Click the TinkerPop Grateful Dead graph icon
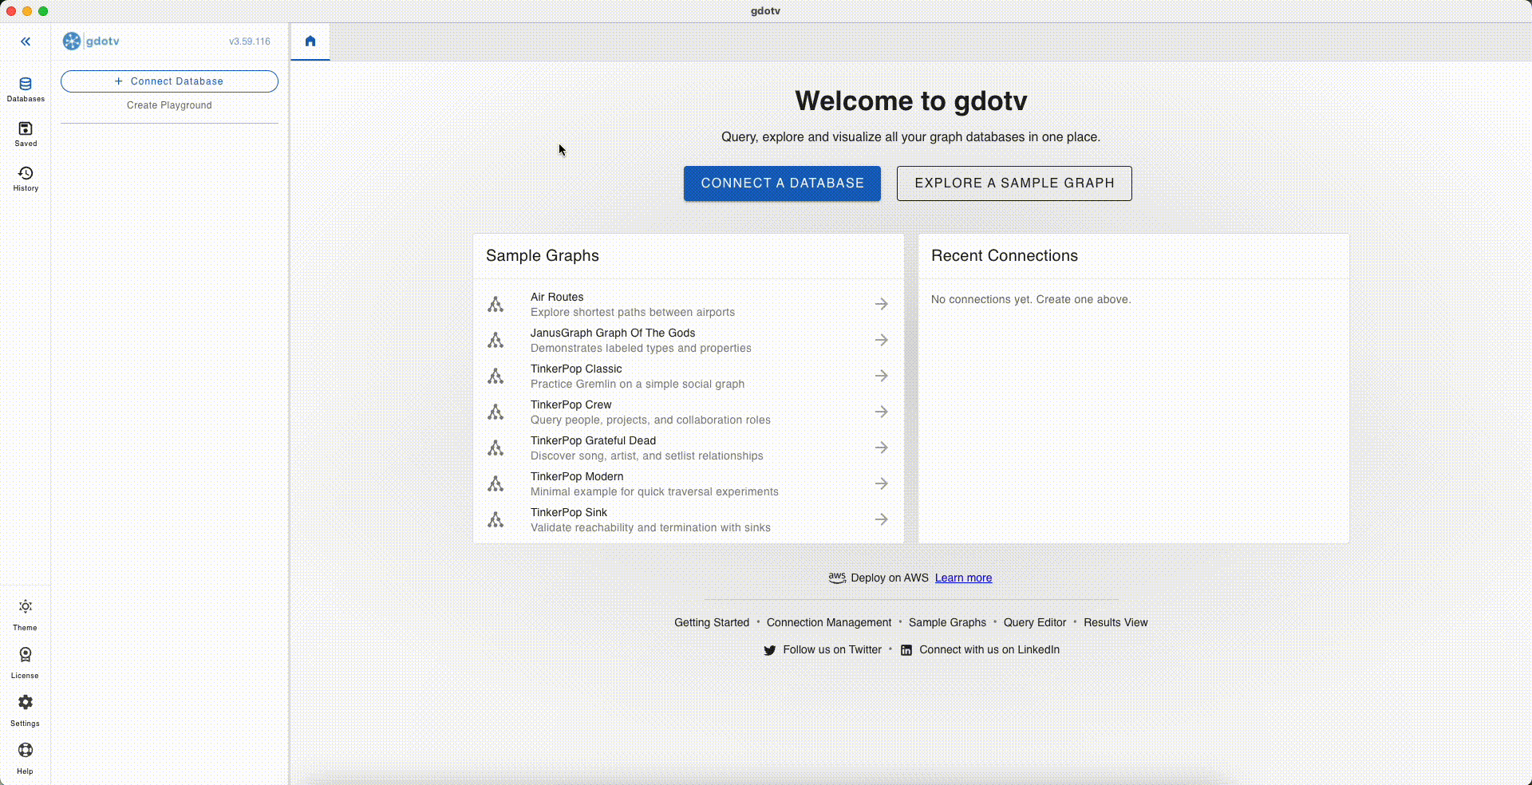This screenshot has width=1532, height=785. 496,448
